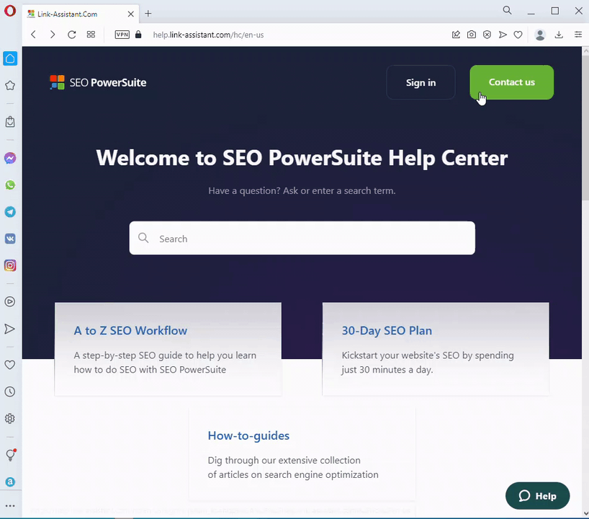Open VK in the sidebar
Viewport: 589px width, 519px height.
pos(10,239)
